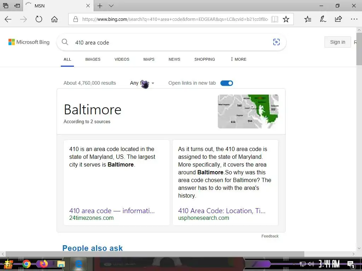This screenshot has width=362, height=271.
Task: Click the lock site information icon
Action: pos(76,19)
